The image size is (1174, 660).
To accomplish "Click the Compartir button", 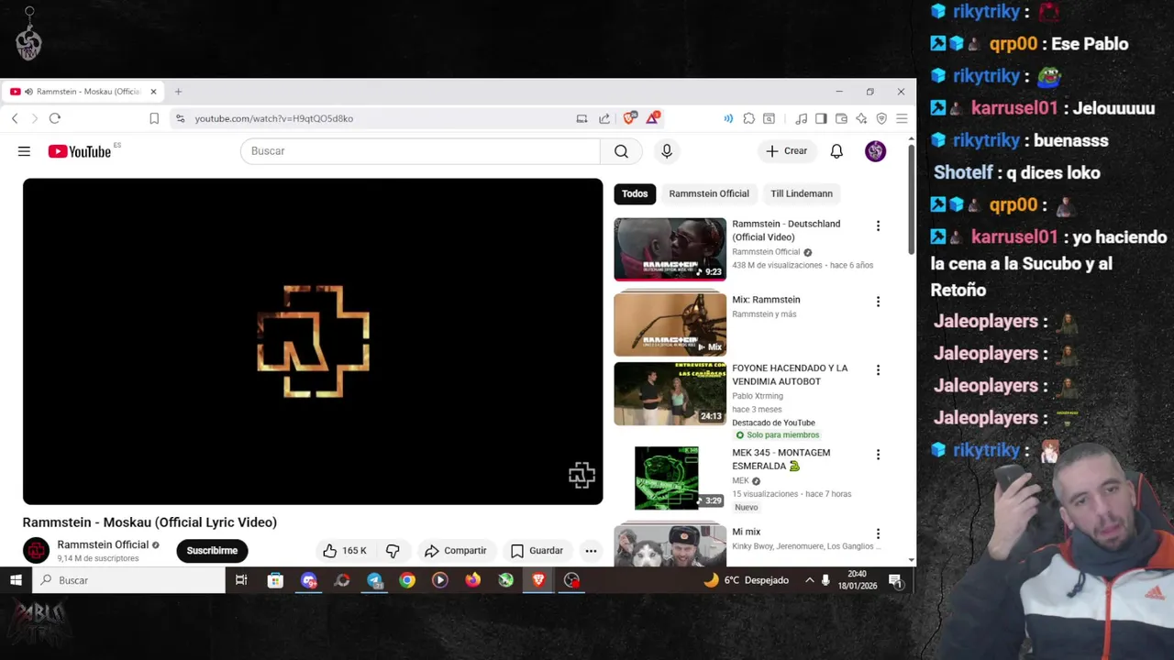I will pyautogui.click(x=455, y=551).
